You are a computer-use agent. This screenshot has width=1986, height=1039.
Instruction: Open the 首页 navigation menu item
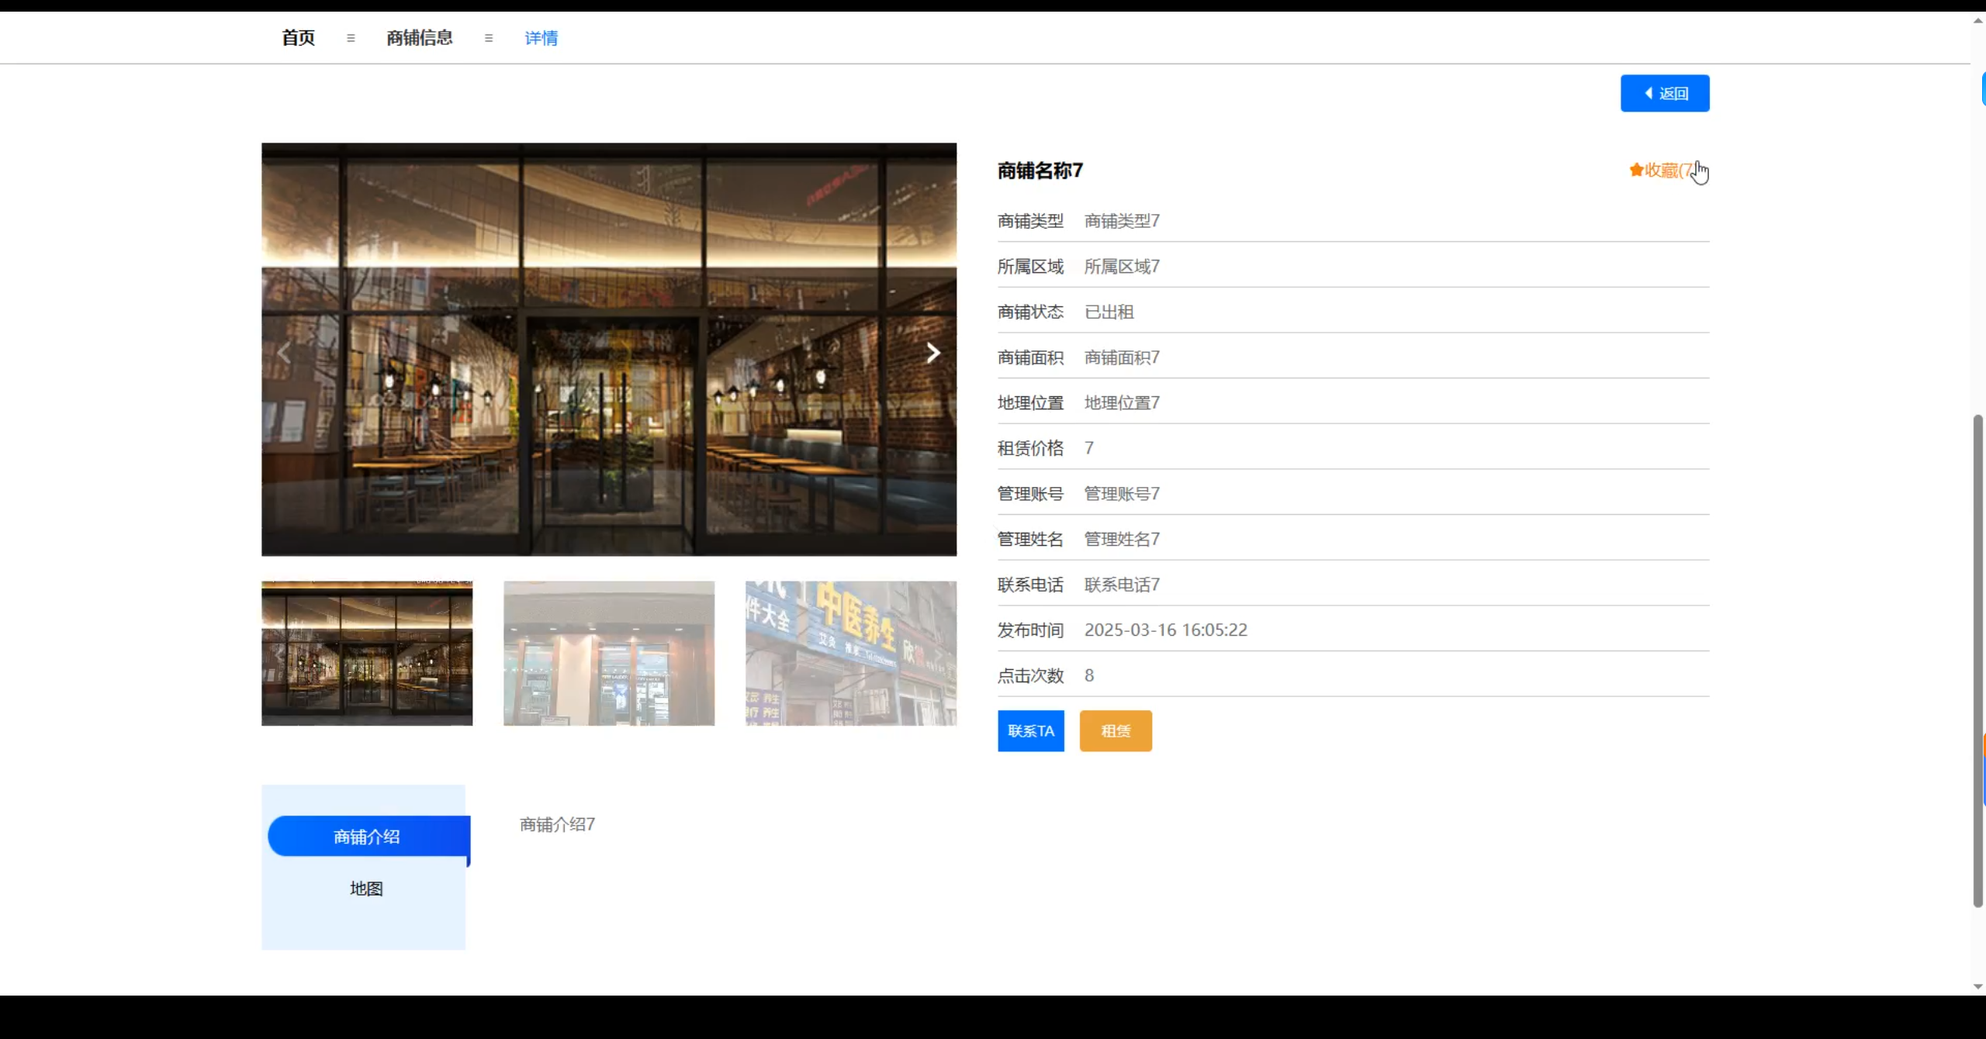pos(297,37)
